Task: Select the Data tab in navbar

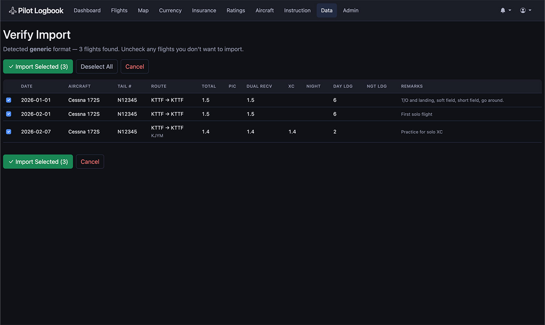Action: coord(327,11)
